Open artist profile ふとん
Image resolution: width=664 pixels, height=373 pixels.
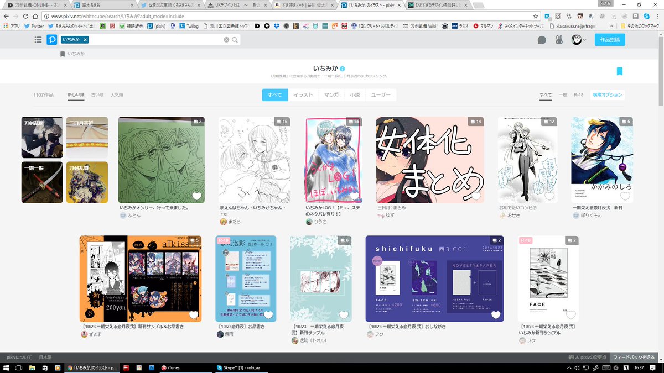[x=133, y=215]
